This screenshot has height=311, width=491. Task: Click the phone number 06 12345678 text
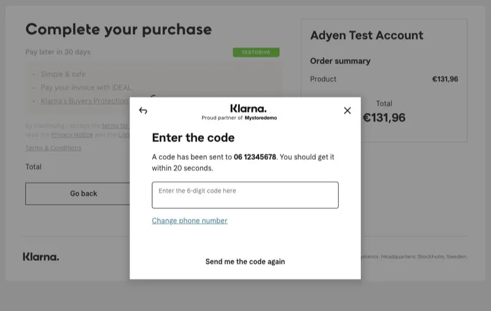(x=255, y=157)
